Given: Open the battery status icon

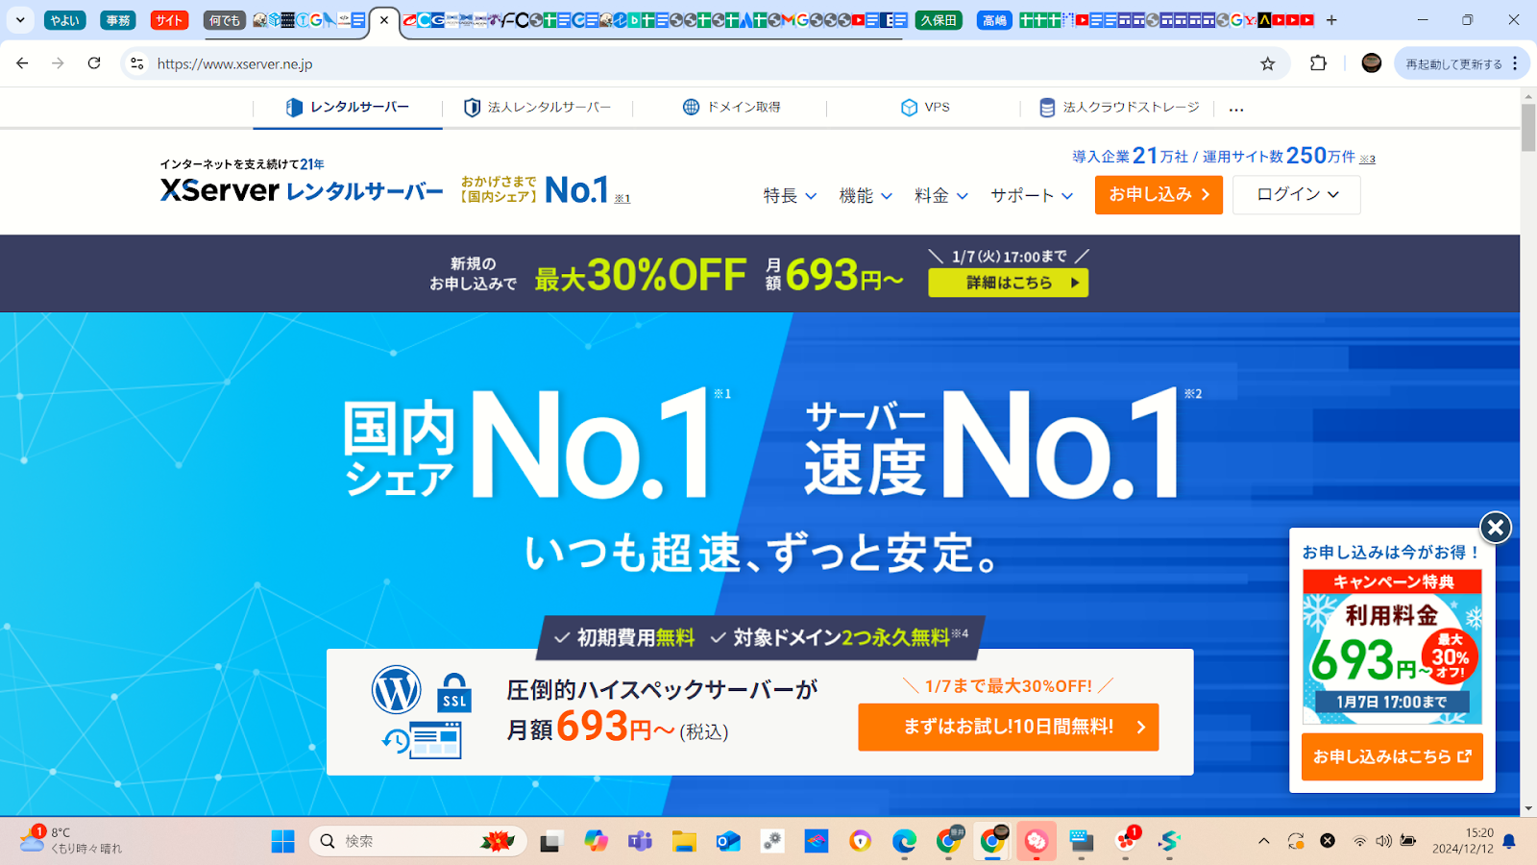Looking at the screenshot, I should [1408, 842].
